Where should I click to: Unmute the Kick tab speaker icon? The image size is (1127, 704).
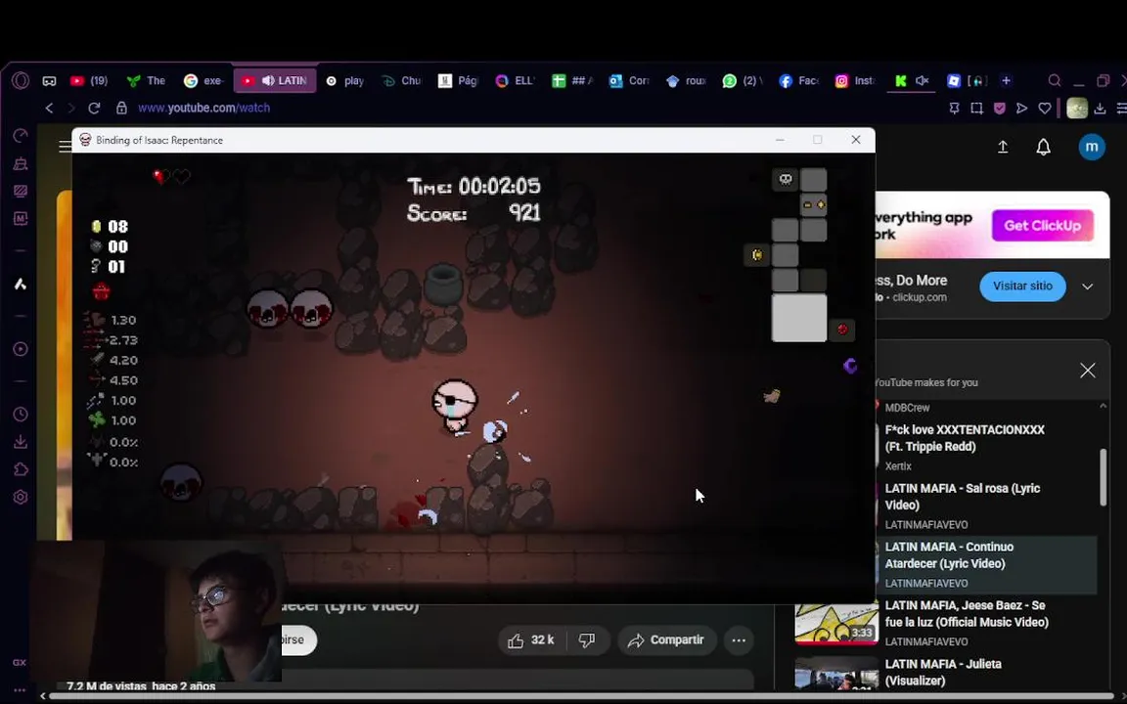(x=923, y=80)
